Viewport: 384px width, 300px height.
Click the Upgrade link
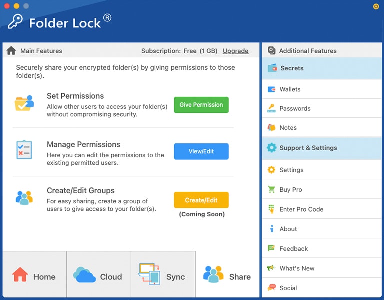235,51
